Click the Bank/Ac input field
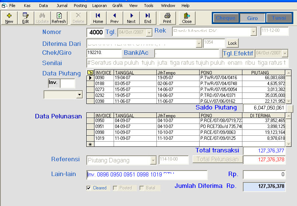The image size is (297, 206). tap(187, 53)
